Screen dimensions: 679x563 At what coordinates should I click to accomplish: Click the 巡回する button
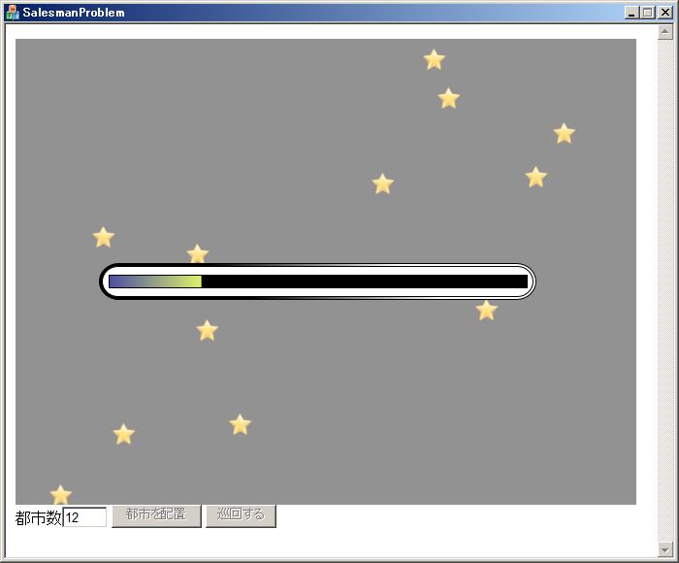point(241,515)
